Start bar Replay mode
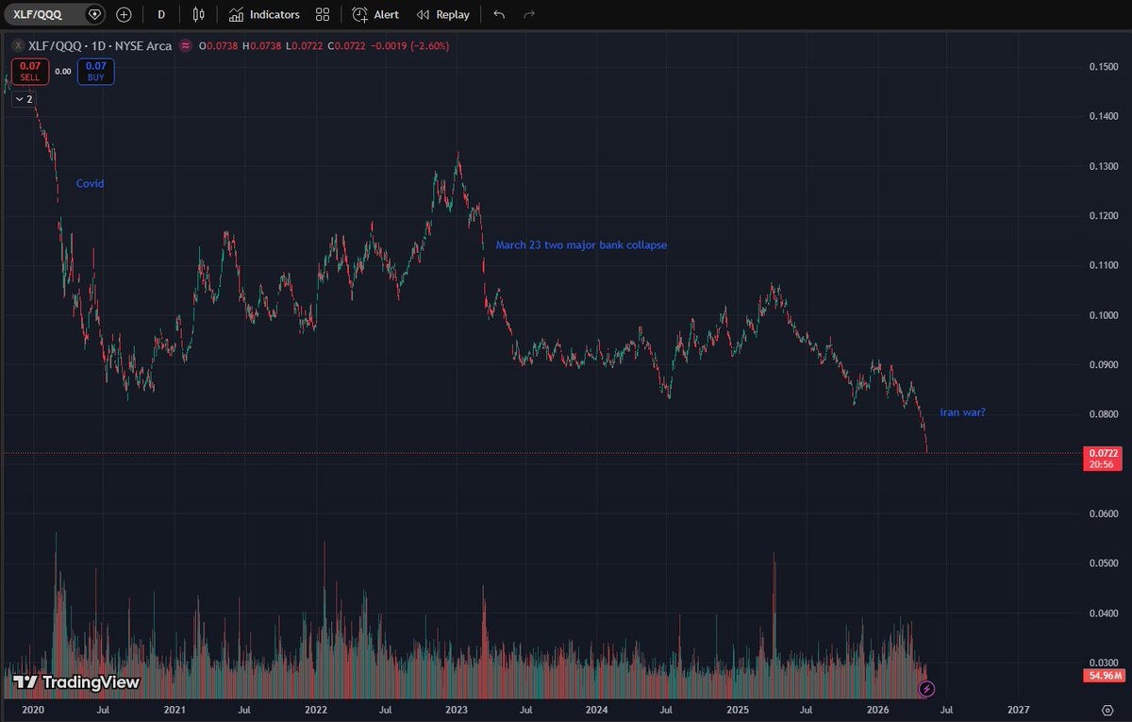This screenshot has height=722, width=1132. pos(443,14)
